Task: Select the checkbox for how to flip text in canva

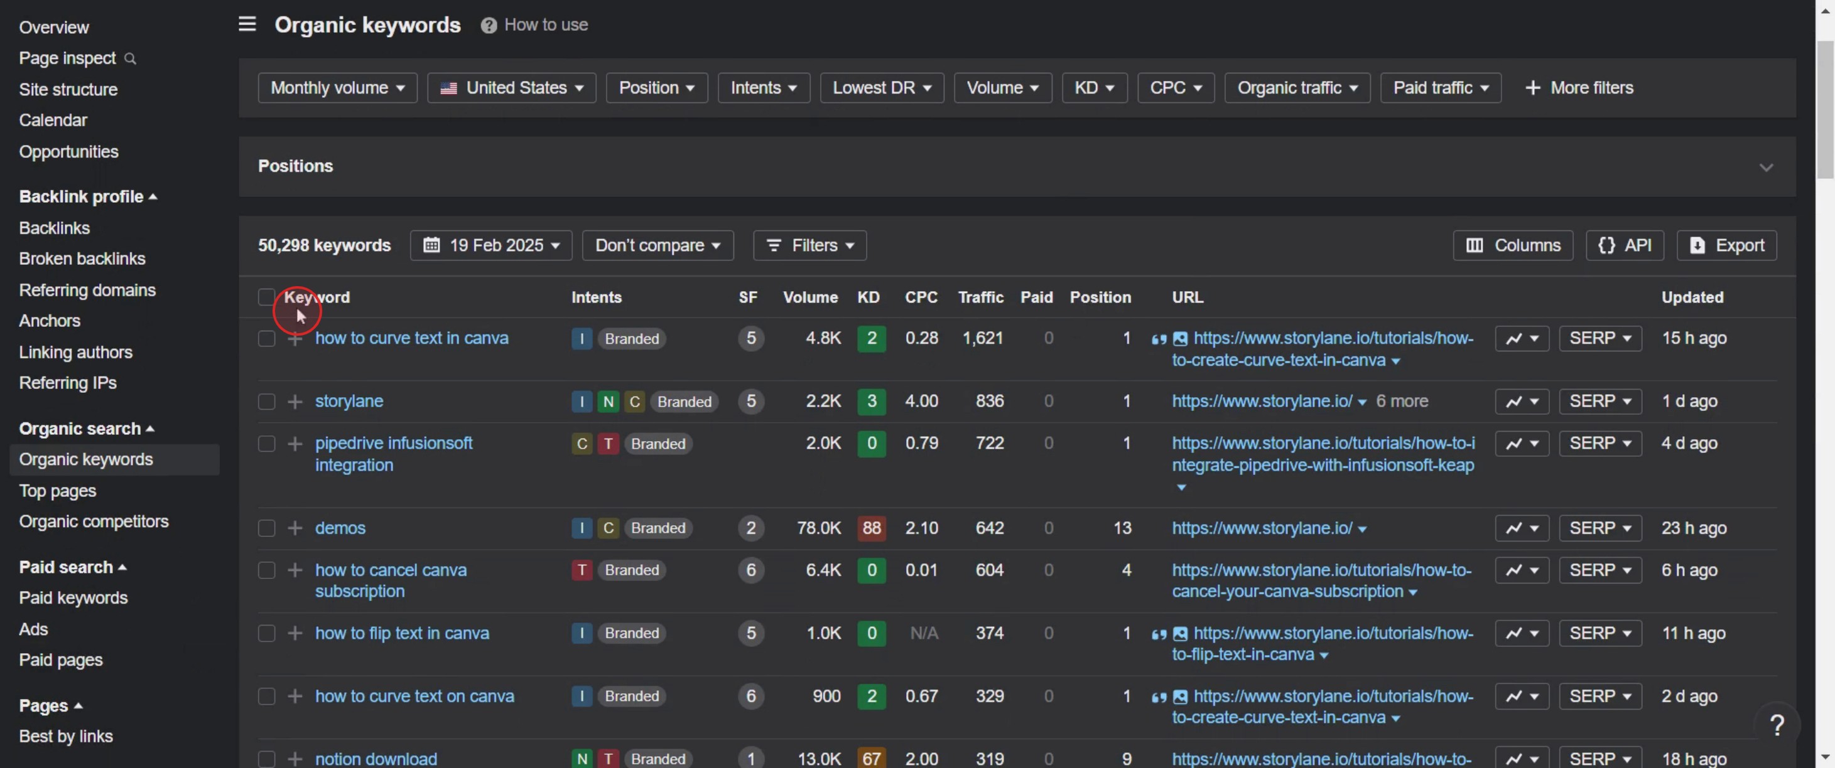Action: click(x=266, y=634)
